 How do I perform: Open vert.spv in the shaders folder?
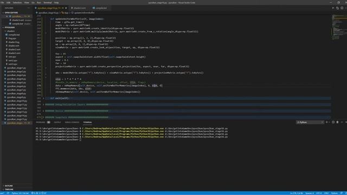tap(12, 57)
